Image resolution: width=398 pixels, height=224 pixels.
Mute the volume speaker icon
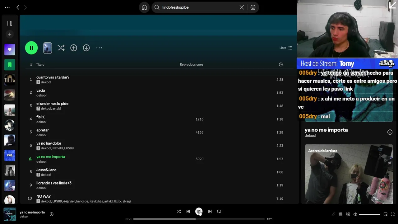(355, 214)
